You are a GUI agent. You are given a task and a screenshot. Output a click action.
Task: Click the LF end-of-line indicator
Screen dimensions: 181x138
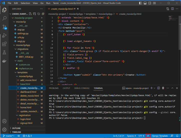coord(148,136)
